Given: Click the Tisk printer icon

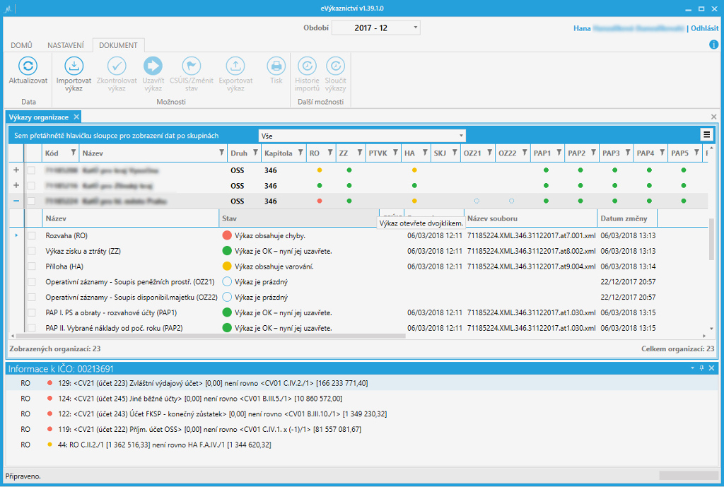Looking at the screenshot, I should pos(276,66).
